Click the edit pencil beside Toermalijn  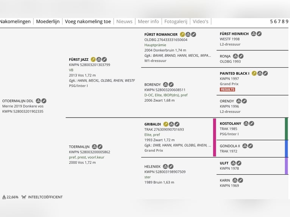pyautogui.click(x=100, y=147)
